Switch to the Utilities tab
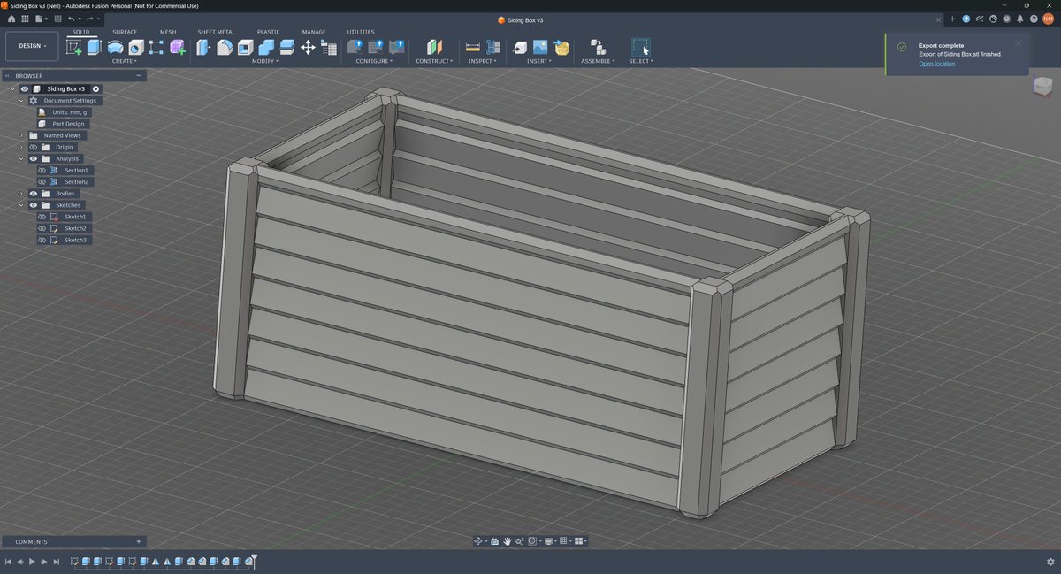The height and width of the screenshot is (574, 1061). click(361, 32)
